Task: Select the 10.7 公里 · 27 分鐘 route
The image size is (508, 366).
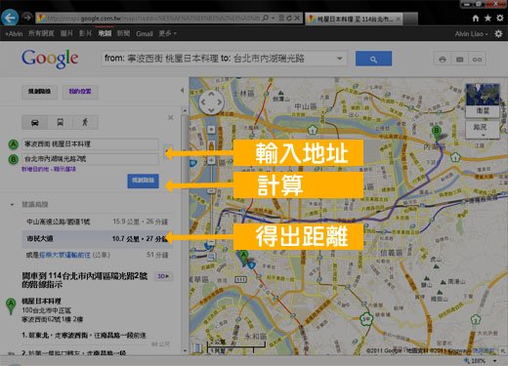Action: 97,239
